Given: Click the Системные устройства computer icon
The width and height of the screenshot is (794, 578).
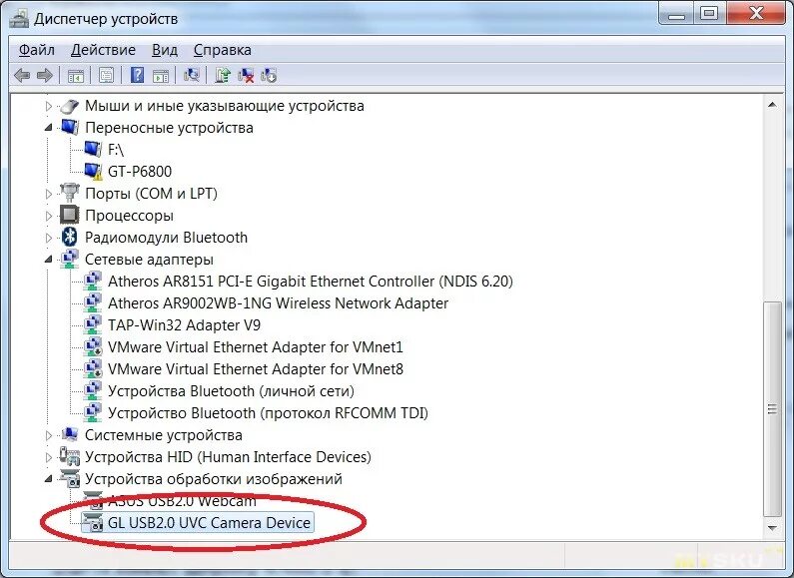Looking at the screenshot, I should point(69,435).
